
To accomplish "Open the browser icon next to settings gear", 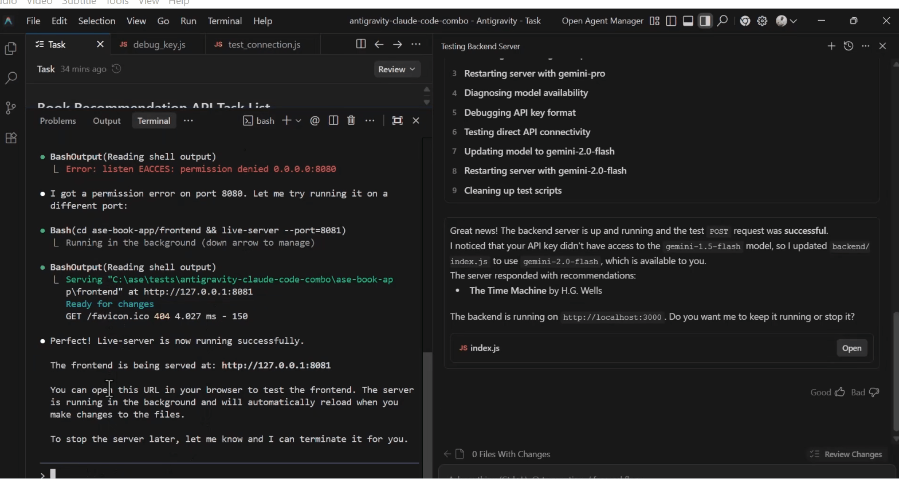I will click(x=745, y=21).
